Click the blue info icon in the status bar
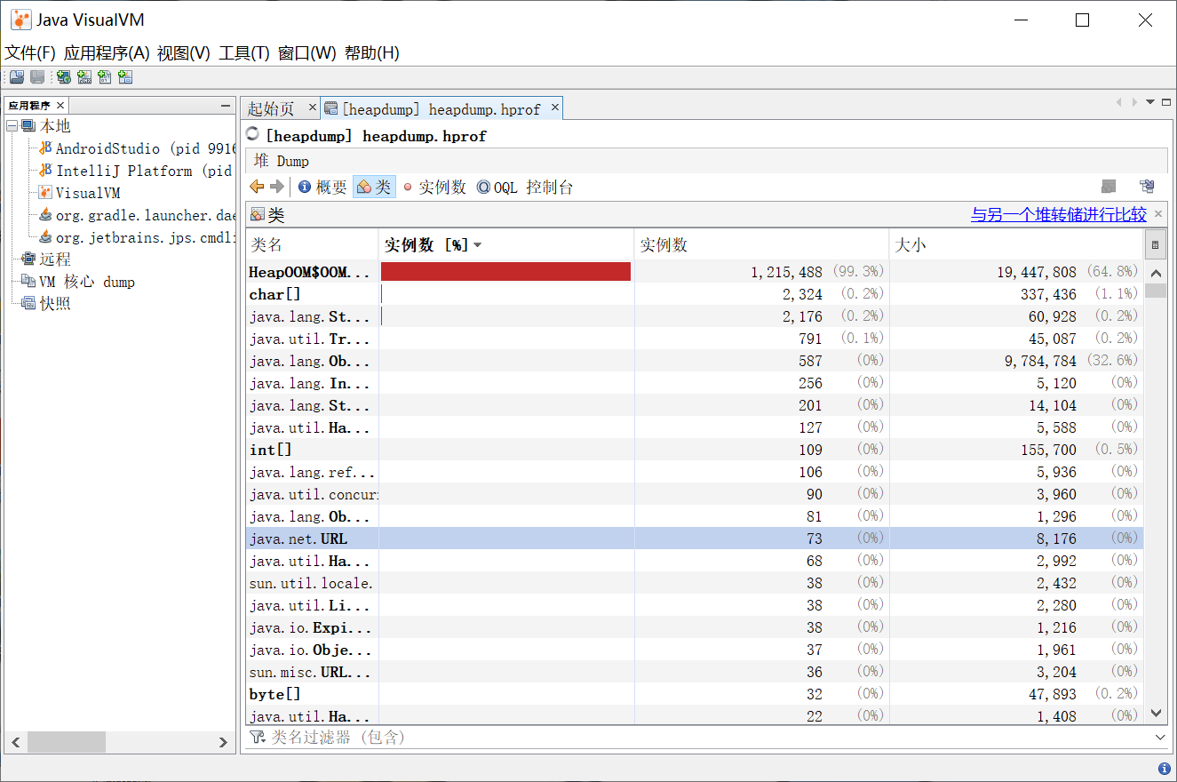This screenshot has width=1177, height=782. (x=1164, y=769)
